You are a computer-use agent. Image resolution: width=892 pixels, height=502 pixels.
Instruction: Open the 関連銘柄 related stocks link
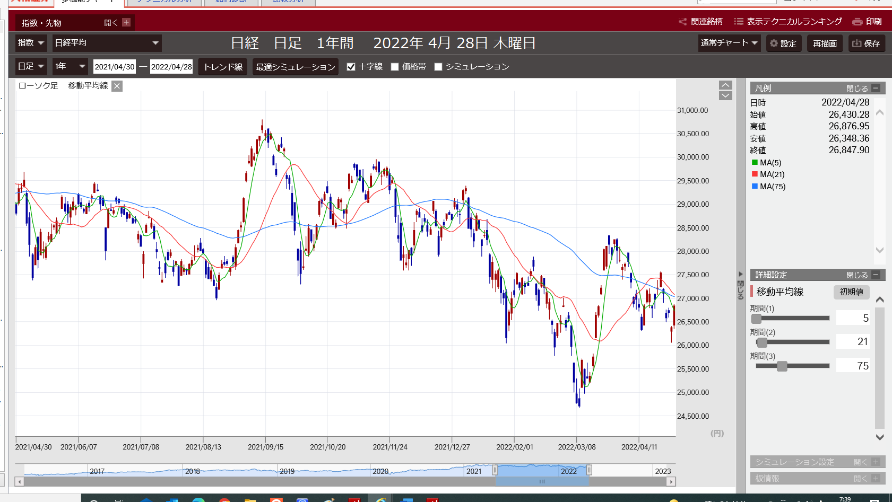click(700, 22)
